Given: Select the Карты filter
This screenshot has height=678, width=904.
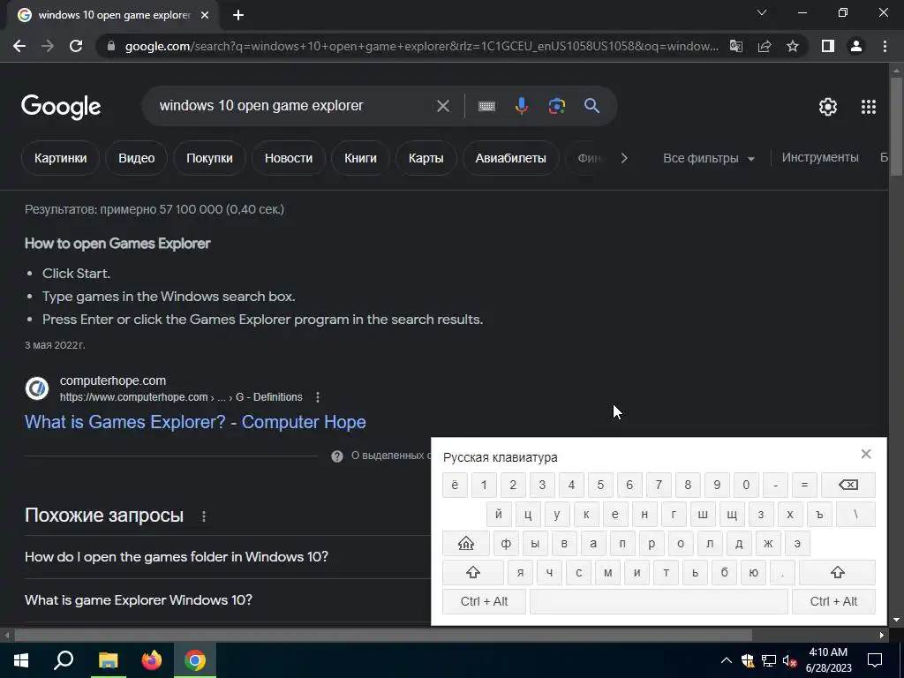Looking at the screenshot, I should coord(426,158).
